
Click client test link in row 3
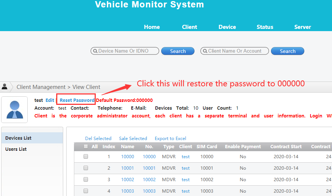pyautogui.click(x=186, y=179)
